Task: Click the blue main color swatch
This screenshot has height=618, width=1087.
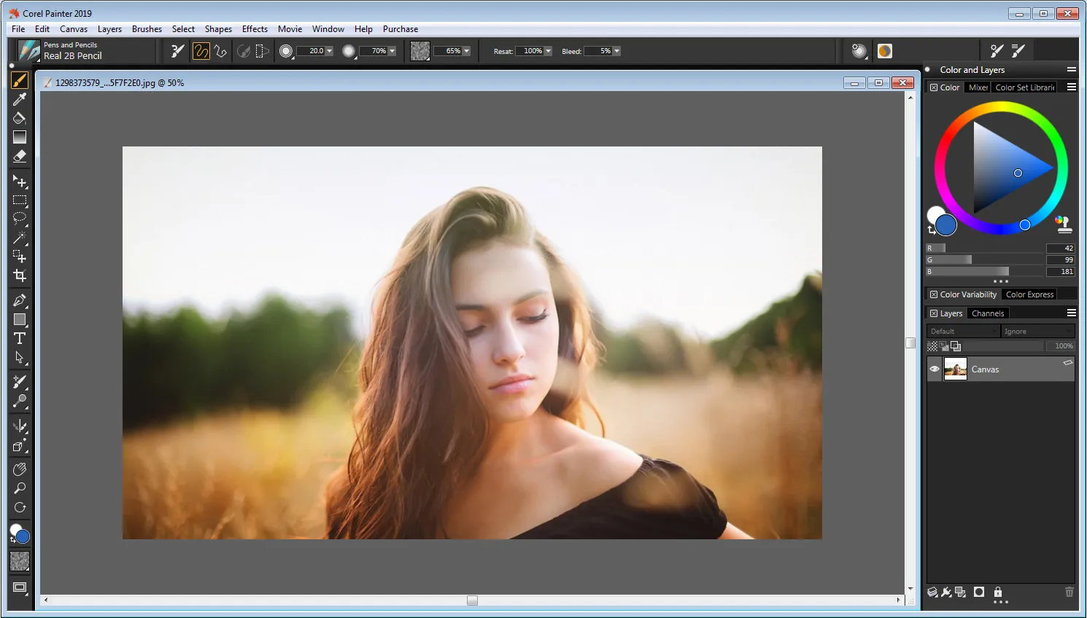Action: point(946,225)
